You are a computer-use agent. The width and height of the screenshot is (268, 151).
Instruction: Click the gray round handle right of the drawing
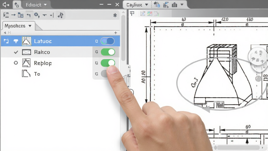(258, 79)
